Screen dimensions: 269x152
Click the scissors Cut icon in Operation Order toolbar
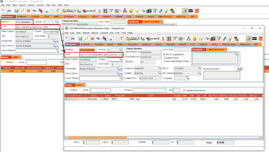click(x=111, y=39)
